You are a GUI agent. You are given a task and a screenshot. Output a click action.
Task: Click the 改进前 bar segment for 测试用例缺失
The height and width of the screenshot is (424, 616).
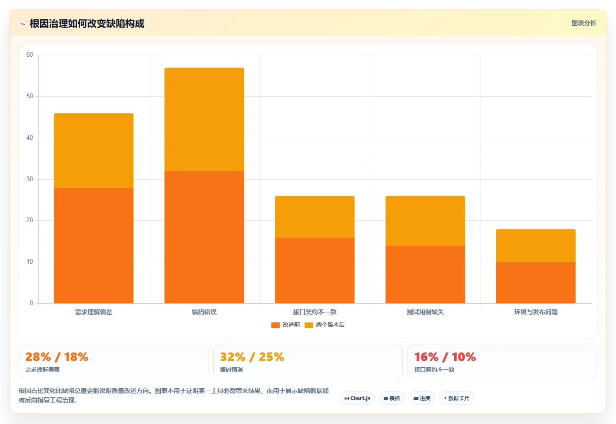(425, 274)
